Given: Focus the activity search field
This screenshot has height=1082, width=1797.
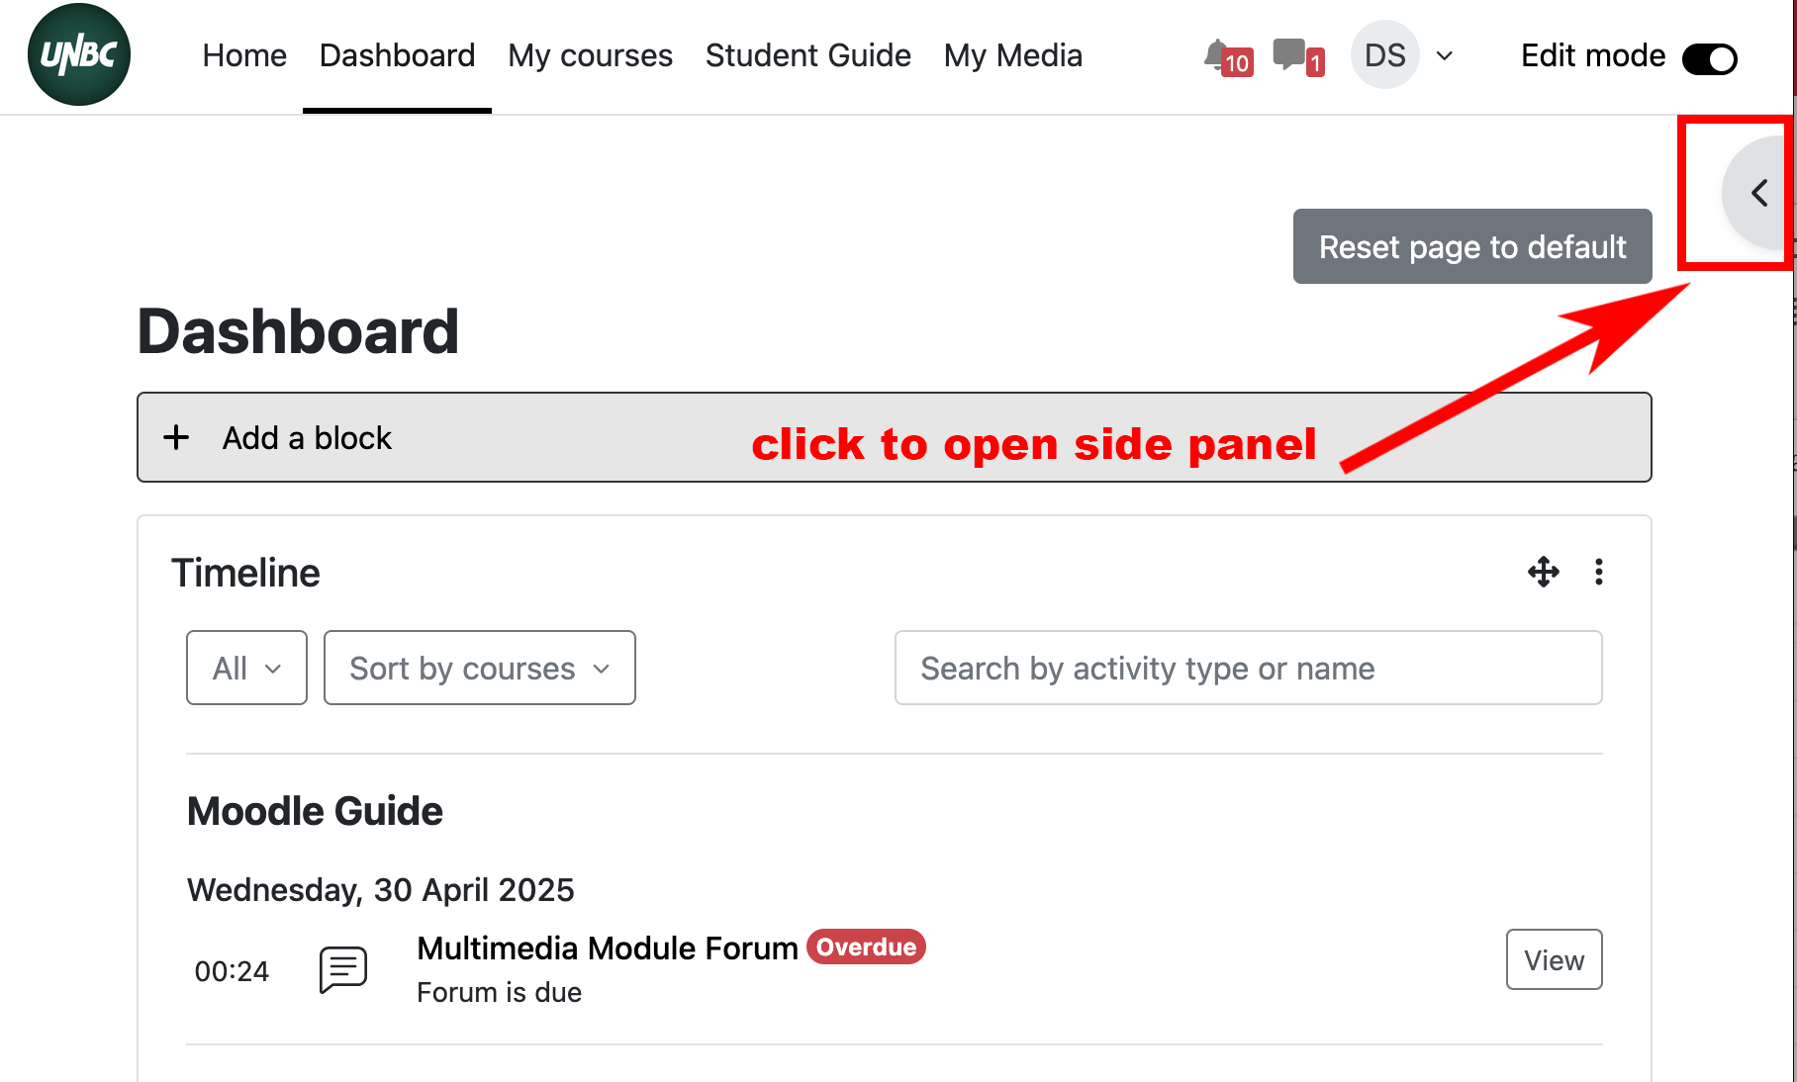Looking at the screenshot, I should point(1248,668).
